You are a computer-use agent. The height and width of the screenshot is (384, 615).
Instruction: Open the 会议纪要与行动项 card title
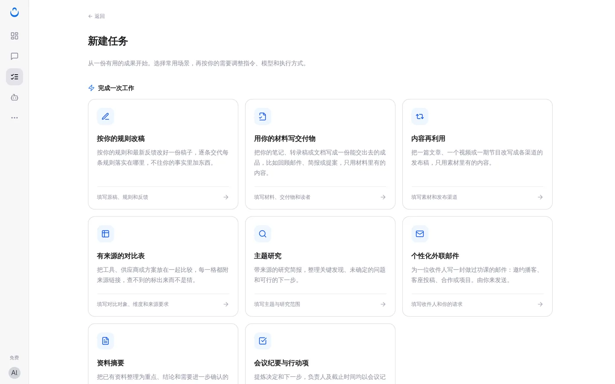[281, 363]
